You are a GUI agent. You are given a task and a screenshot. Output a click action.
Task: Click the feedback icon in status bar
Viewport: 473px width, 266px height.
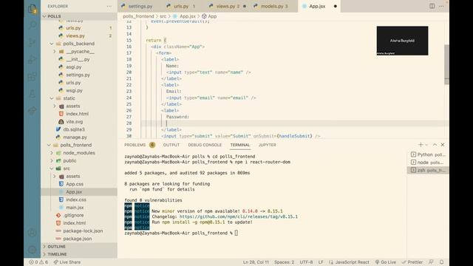coord(432,262)
